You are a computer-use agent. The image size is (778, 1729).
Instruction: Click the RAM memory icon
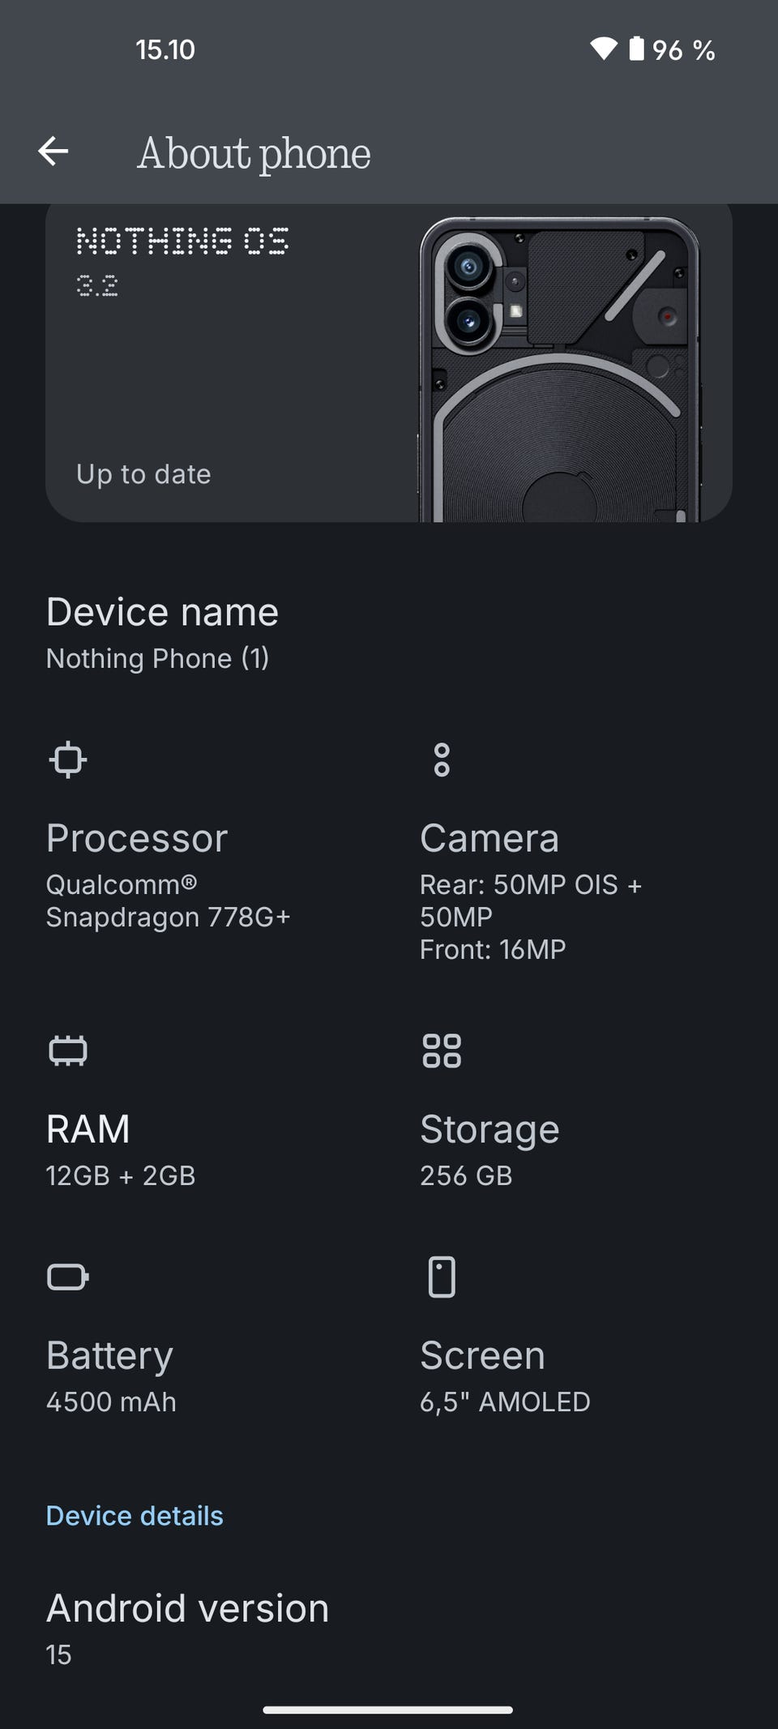coord(68,1051)
